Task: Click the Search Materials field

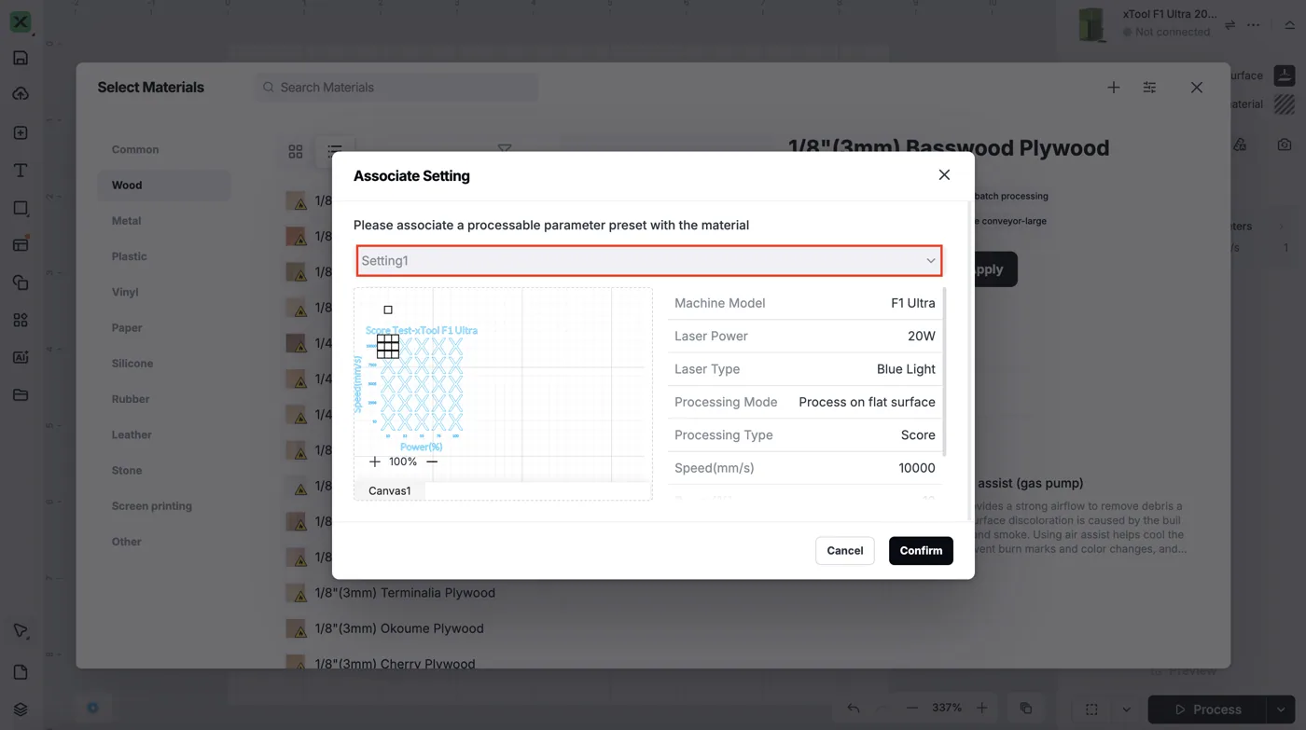Action: (396, 88)
